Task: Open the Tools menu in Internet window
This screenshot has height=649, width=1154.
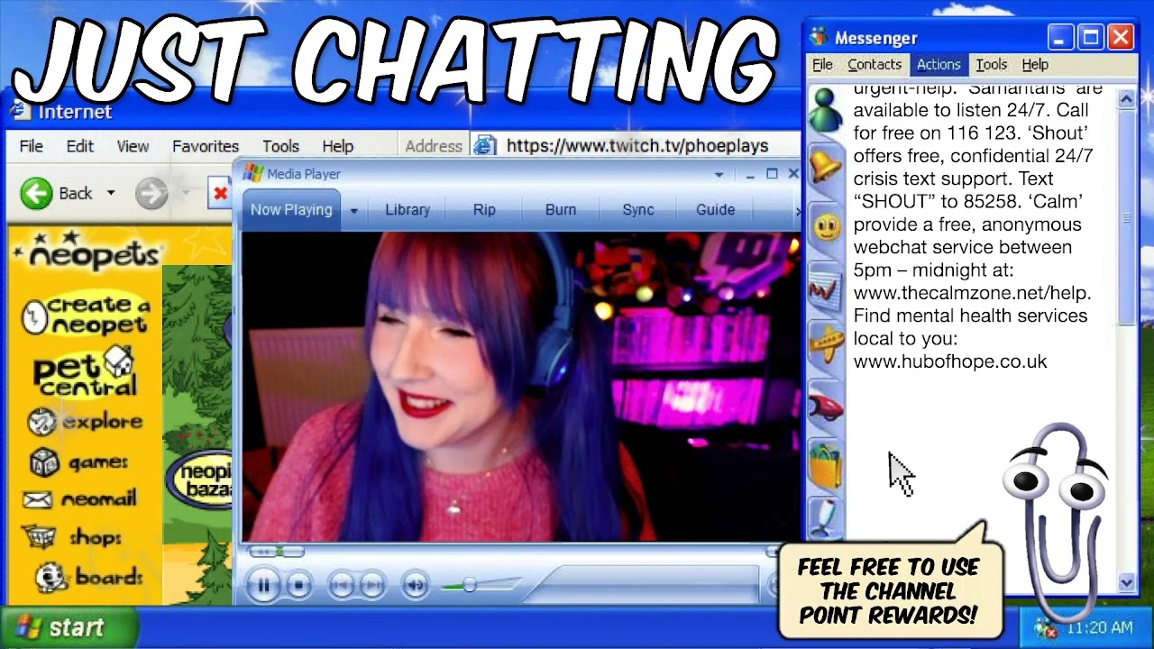Action: click(x=280, y=146)
